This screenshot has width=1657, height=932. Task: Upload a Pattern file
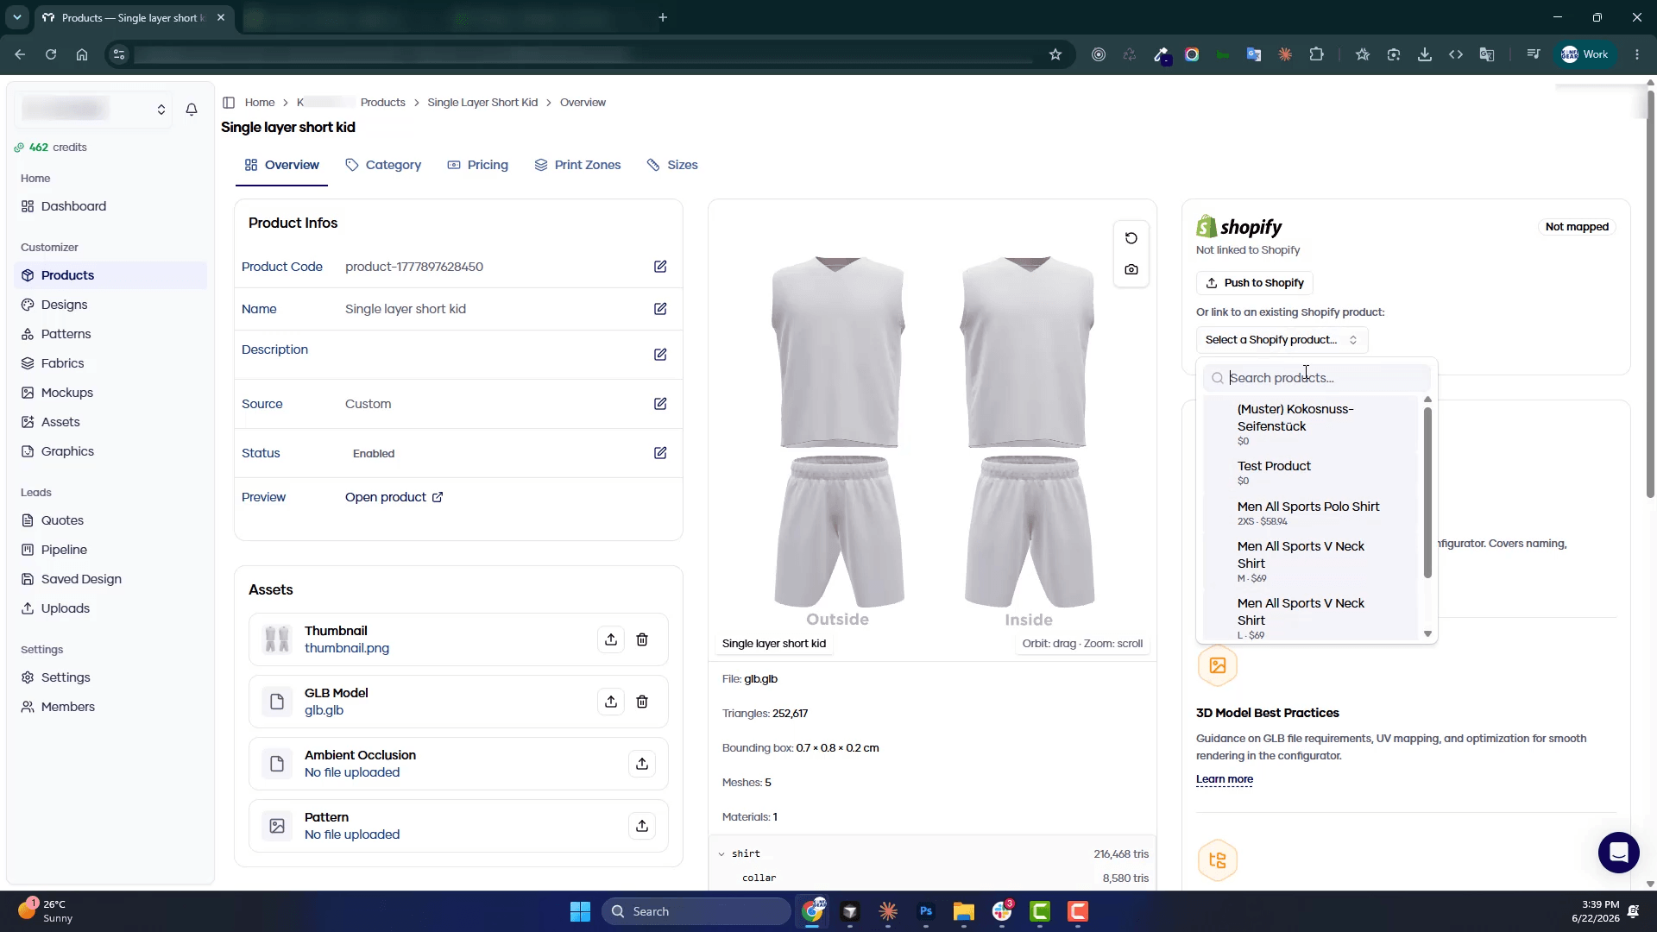(642, 826)
